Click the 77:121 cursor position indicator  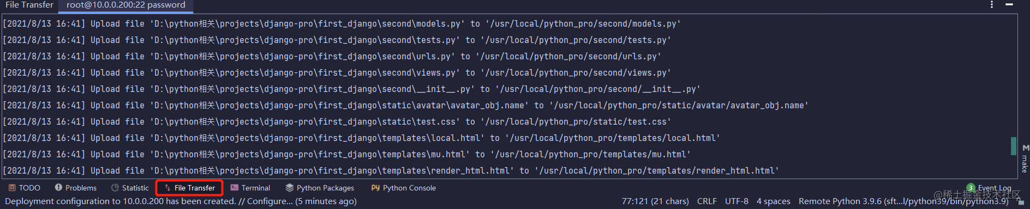[655, 201]
